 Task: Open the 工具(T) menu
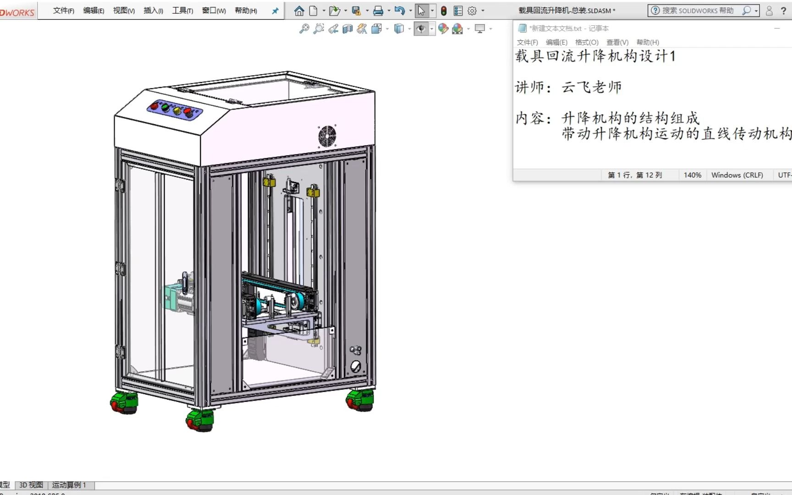coord(182,11)
